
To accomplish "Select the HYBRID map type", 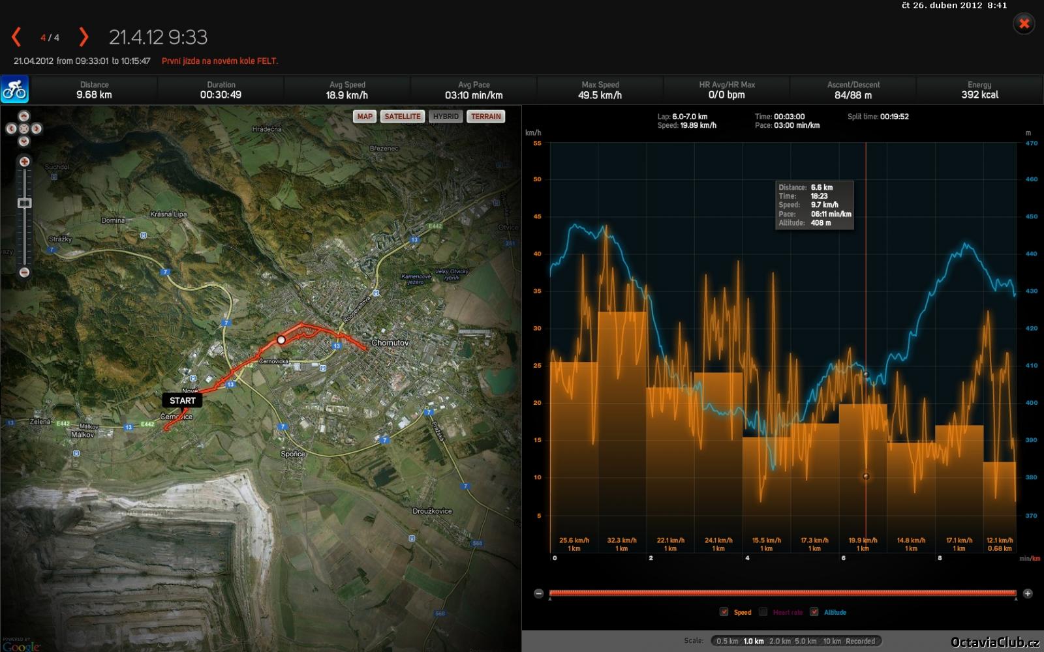I will [446, 117].
